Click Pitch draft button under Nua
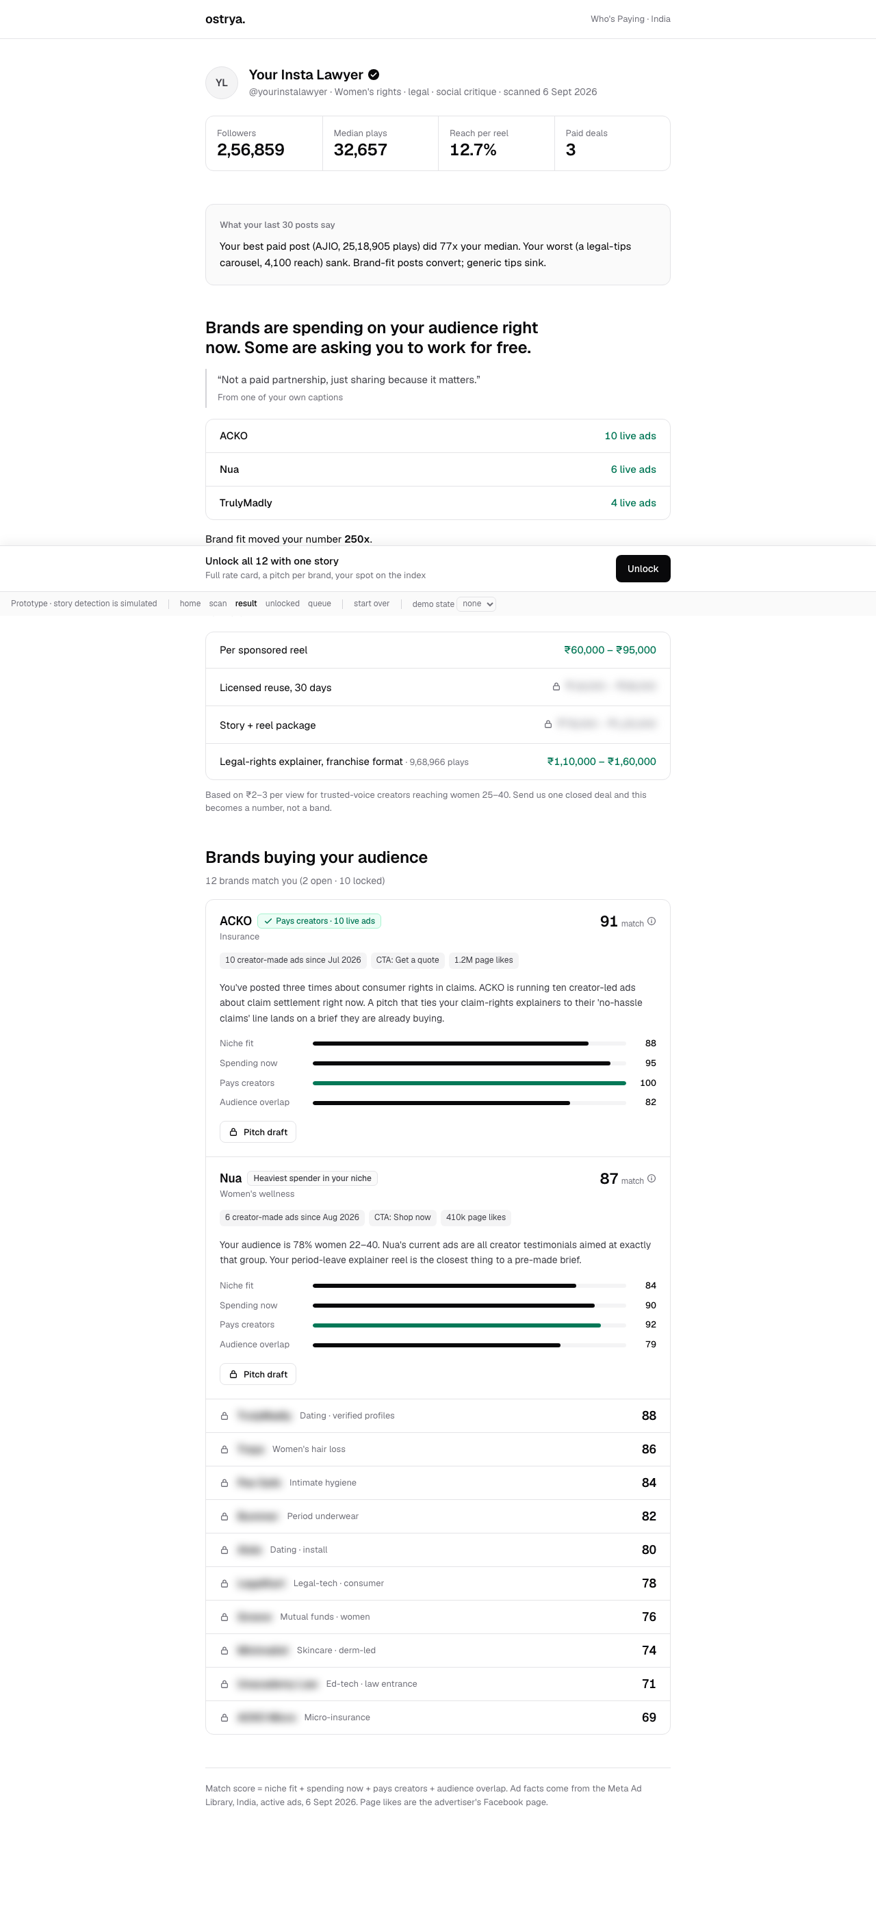Image resolution: width=876 pixels, height=1916 pixels. [258, 1375]
